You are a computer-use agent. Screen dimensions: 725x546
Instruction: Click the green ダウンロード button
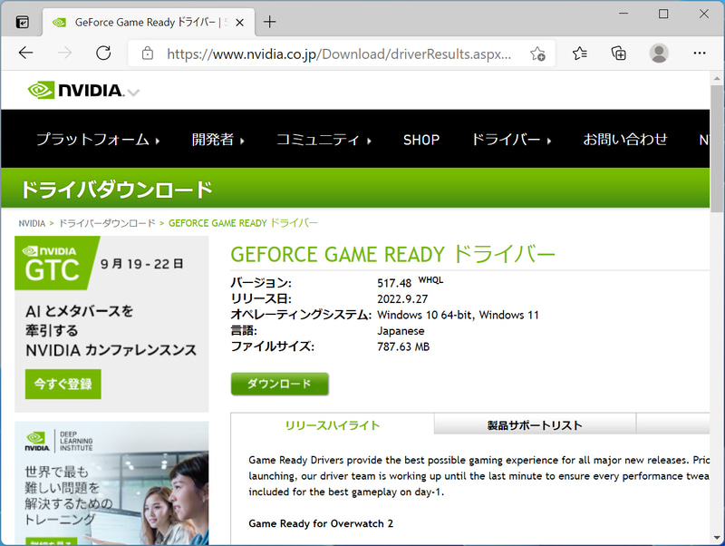(279, 384)
